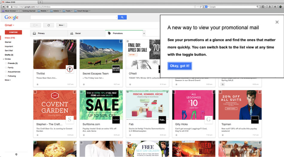
Task: Refresh the Gmail inbox list
Action: pyautogui.click(x=48, y=25)
